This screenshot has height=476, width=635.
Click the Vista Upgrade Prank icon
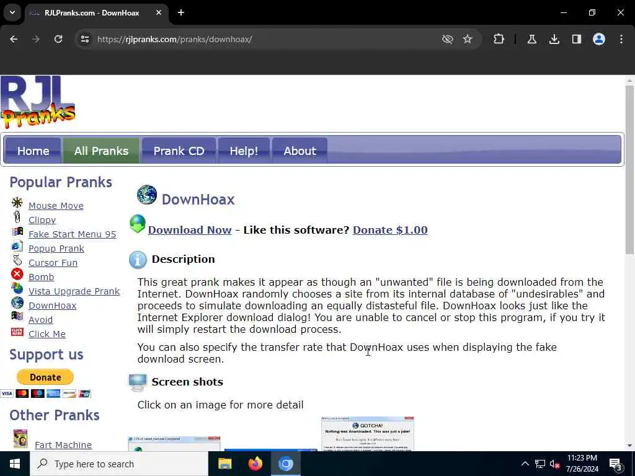click(17, 288)
